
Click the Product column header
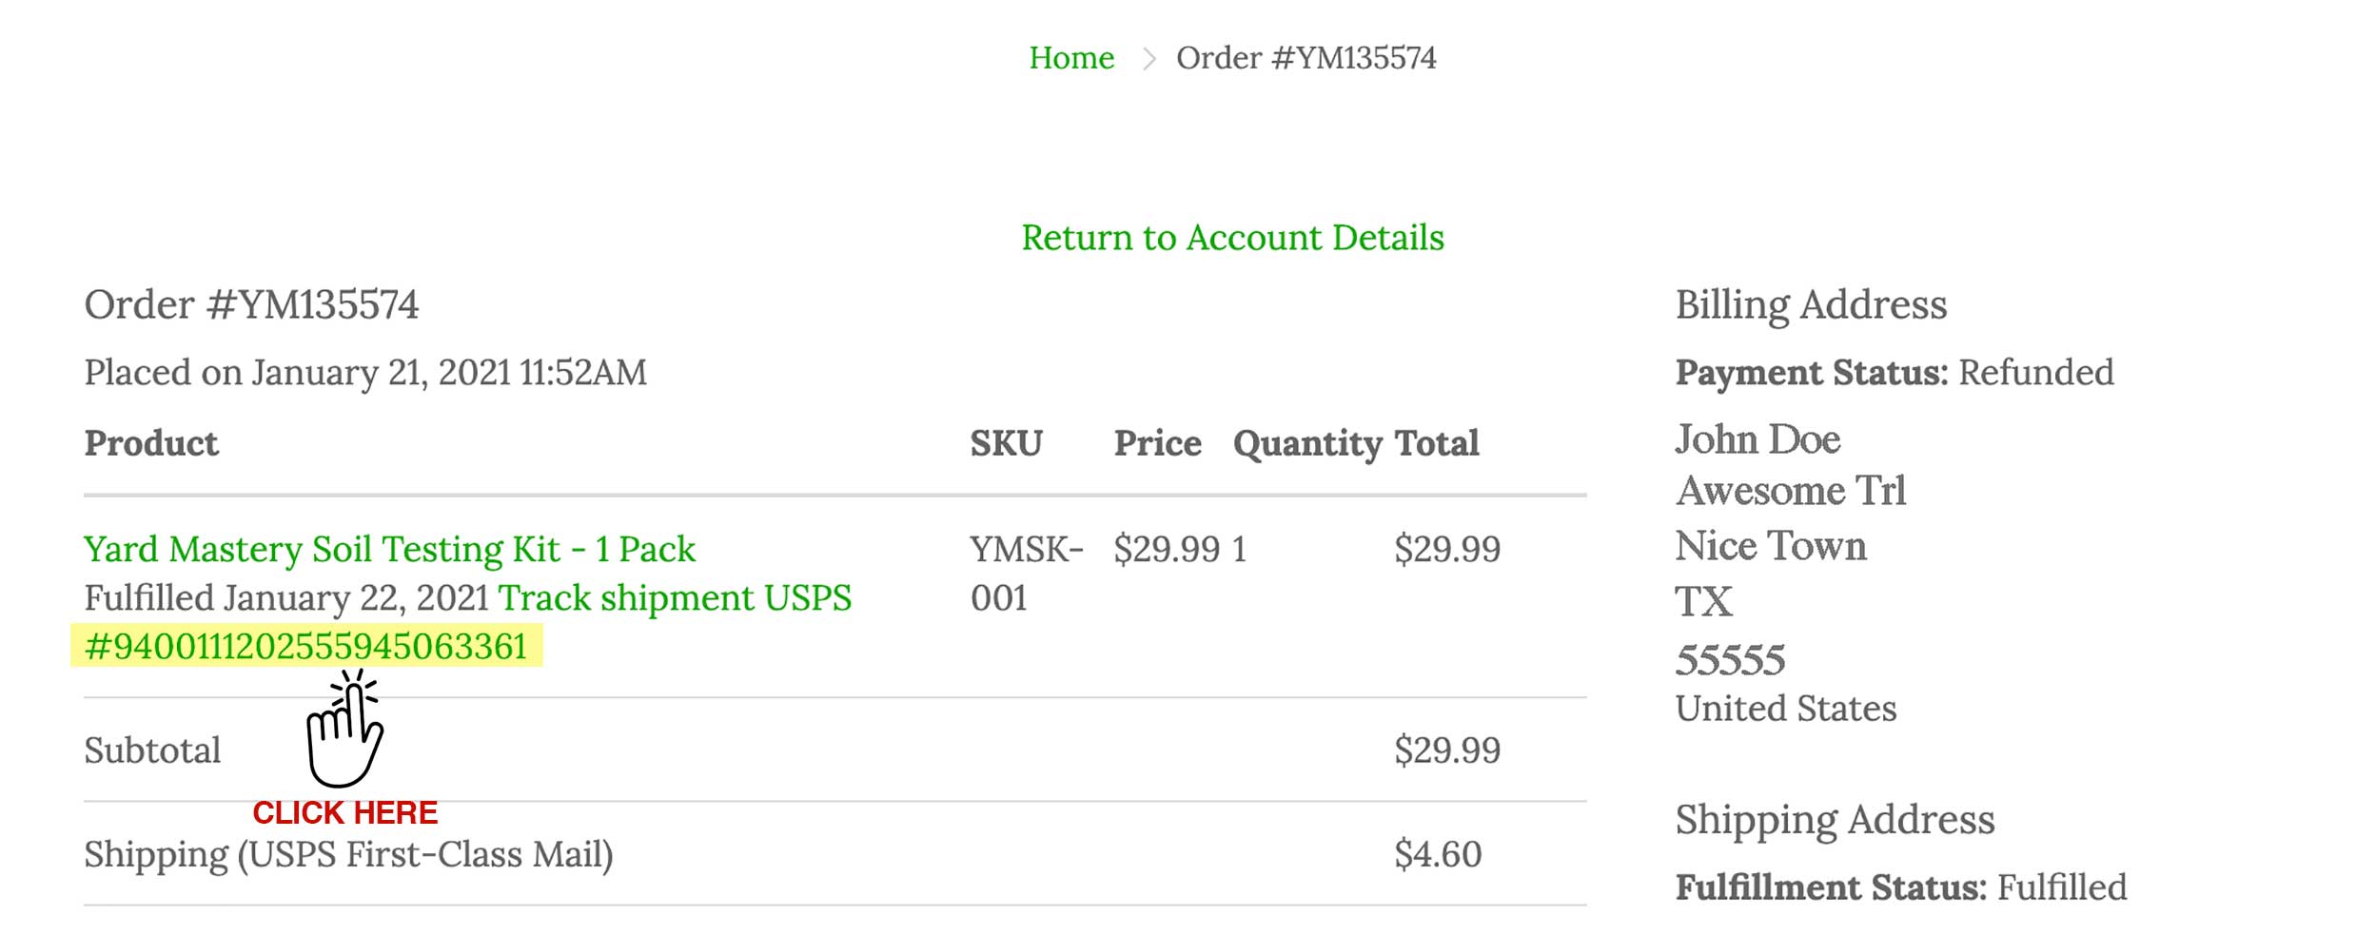pyautogui.click(x=151, y=443)
